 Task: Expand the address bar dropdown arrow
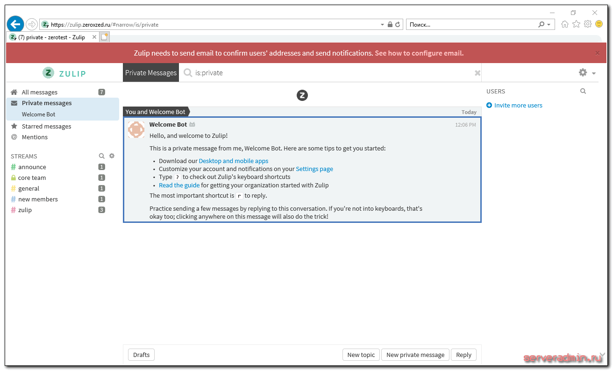(382, 24)
